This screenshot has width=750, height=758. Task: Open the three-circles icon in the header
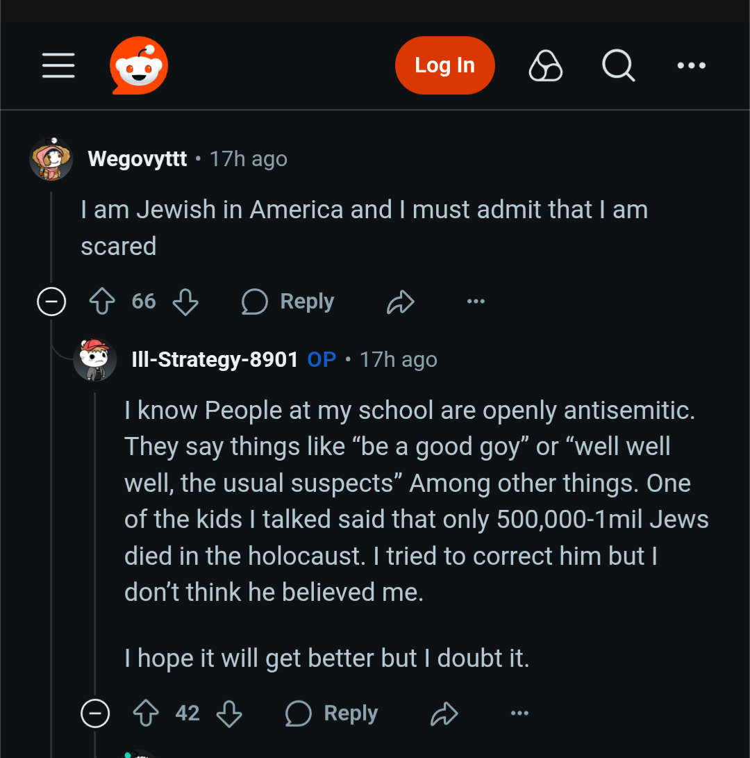(545, 66)
